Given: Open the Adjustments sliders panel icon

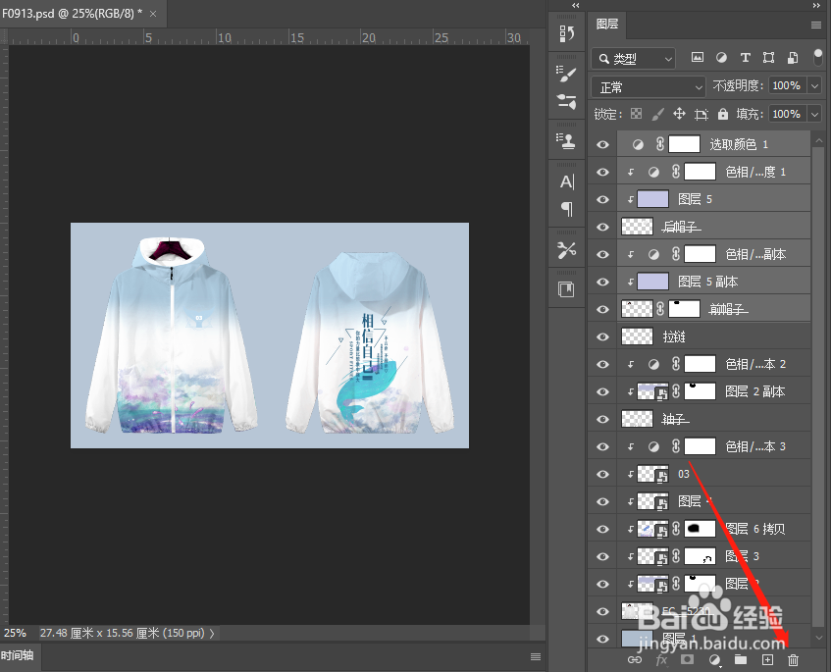Looking at the screenshot, I should pyautogui.click(x=566, y=101).
